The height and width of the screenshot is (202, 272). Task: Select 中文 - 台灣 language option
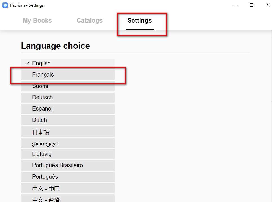68,199
